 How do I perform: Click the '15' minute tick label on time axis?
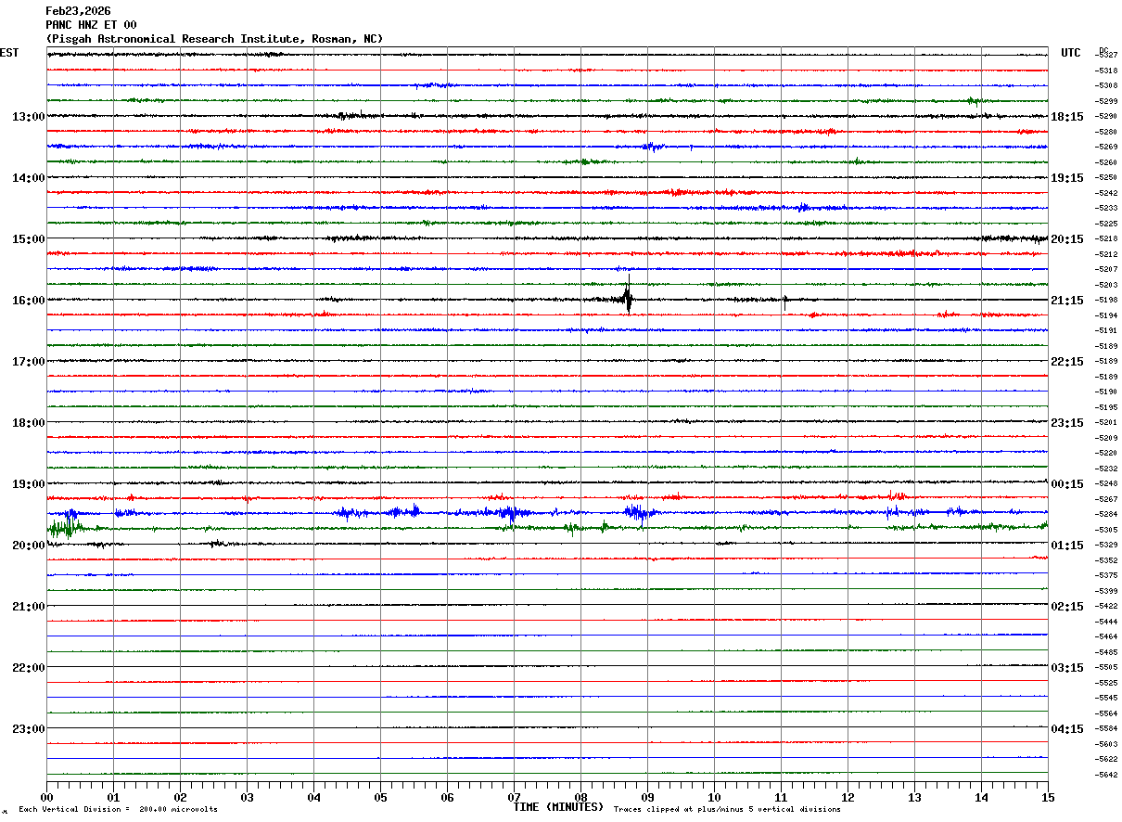click(1048, 797)
